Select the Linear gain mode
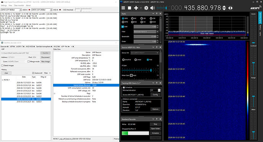The image size is (263, 142). pyautogui.click(x=136, y=60)
